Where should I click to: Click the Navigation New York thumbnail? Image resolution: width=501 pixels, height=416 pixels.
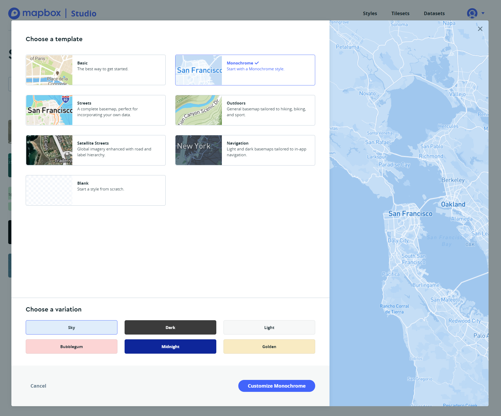(199, 150)
